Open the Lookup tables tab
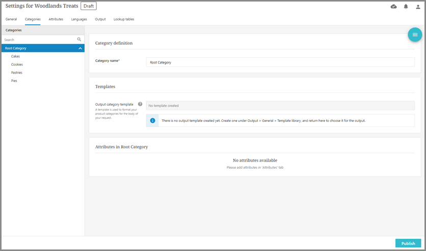 click(124, 19)
